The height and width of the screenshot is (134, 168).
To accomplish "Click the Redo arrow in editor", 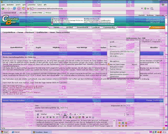I will tap(83, 114).
